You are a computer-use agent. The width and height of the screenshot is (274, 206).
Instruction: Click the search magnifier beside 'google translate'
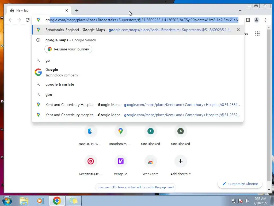click(38, 84)
